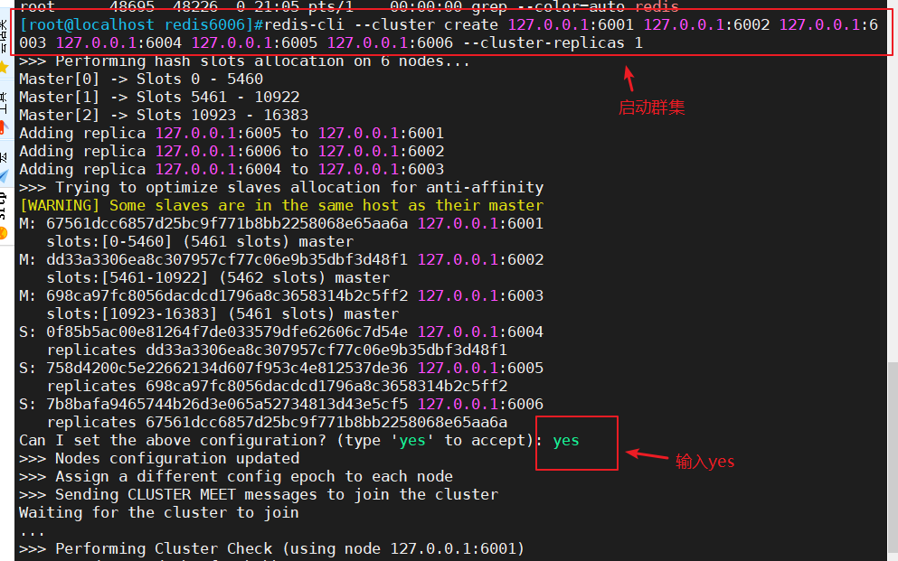Click slave node ID '0f85b5ac...' on S: line
Viewport: 898px width, 561px height.
(227, 332)
